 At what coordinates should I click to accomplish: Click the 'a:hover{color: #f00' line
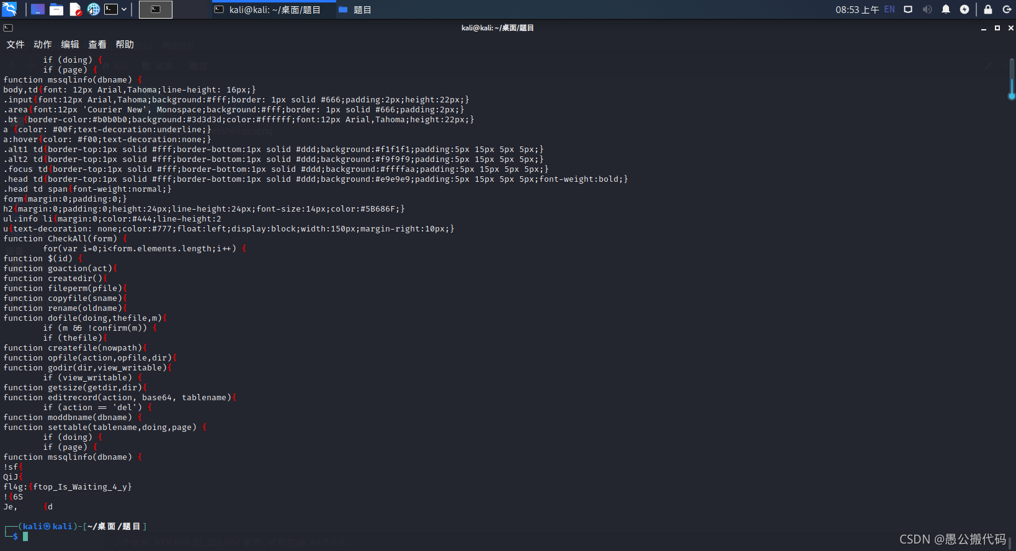coord(107,140)
